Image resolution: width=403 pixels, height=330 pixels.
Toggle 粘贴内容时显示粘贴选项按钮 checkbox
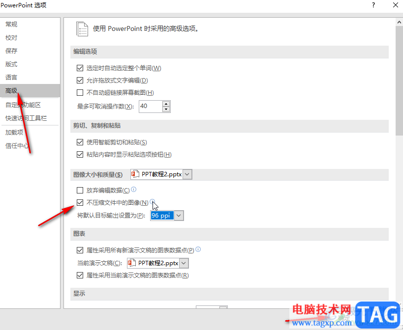click(80, 154)
